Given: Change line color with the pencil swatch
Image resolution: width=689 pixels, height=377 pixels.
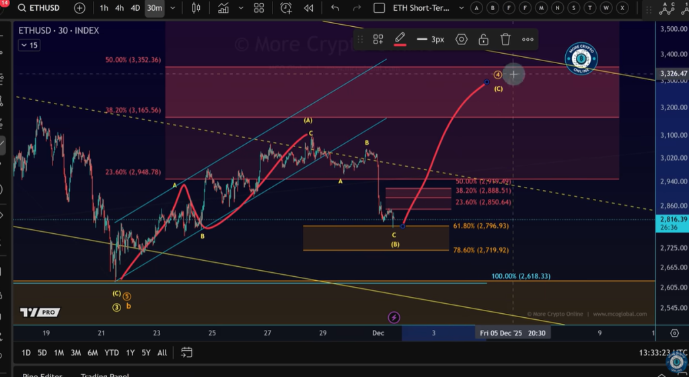Looking at the screenshot, I should [x=400, y=39].
